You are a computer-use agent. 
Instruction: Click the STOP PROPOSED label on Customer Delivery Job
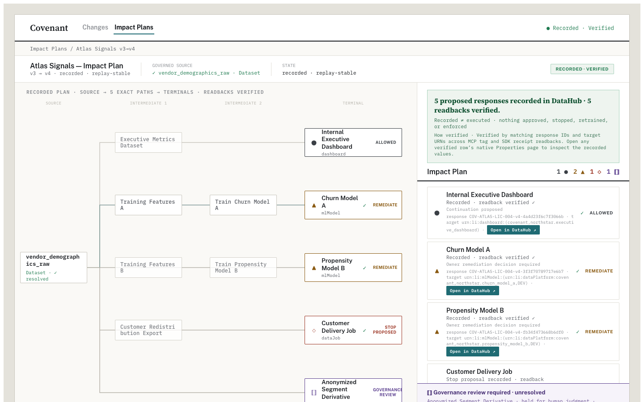click(385, 330)
